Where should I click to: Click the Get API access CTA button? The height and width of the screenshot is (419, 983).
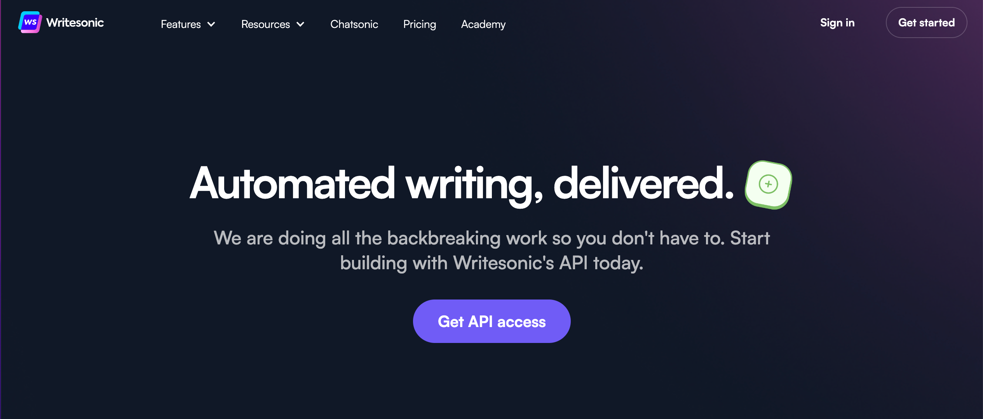(491, 321)
